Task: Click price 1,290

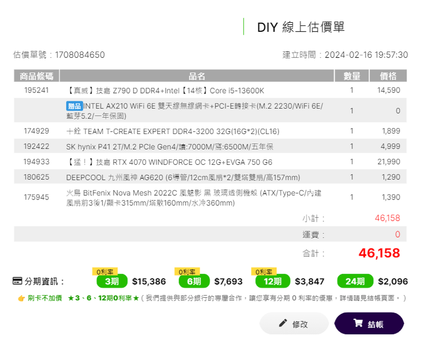Action: pos(391,177)
